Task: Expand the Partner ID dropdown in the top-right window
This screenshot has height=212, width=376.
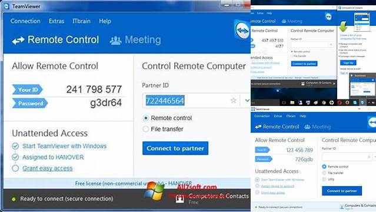Action: click(331, 45)
